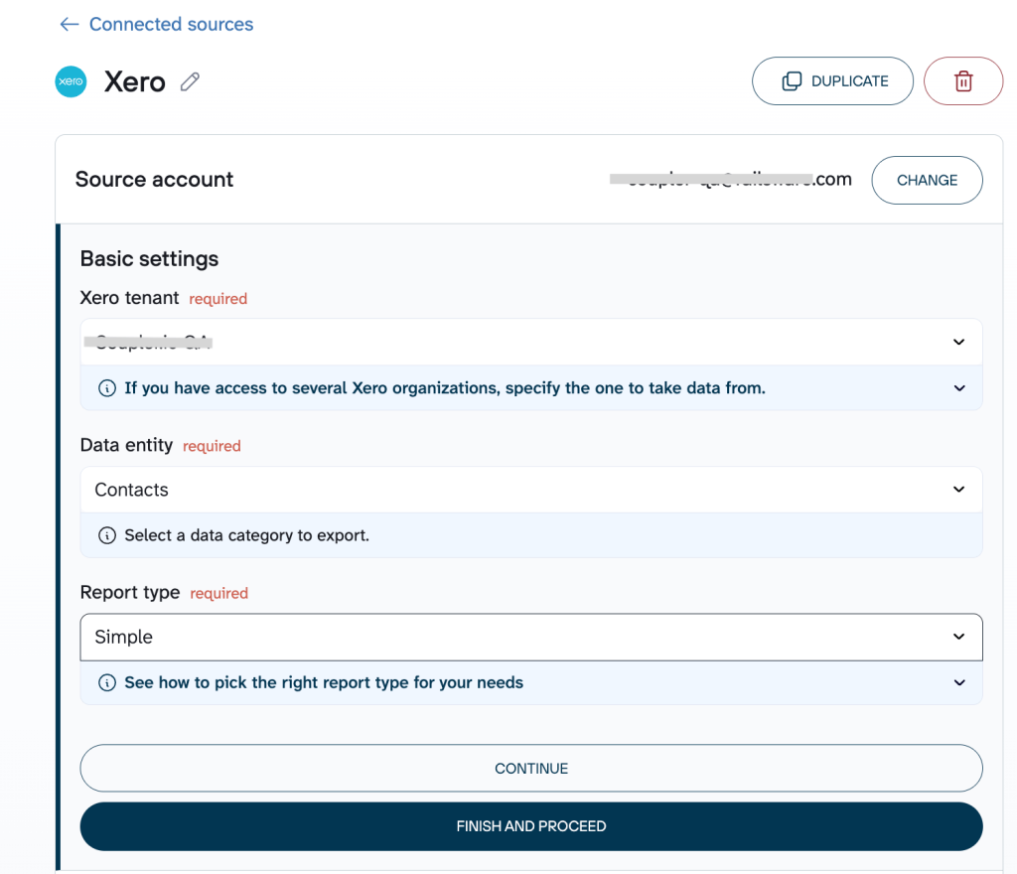Expand the Xero organizations hint chevron
This screenshot has height=874, width=1017.
tap(958, 388)
